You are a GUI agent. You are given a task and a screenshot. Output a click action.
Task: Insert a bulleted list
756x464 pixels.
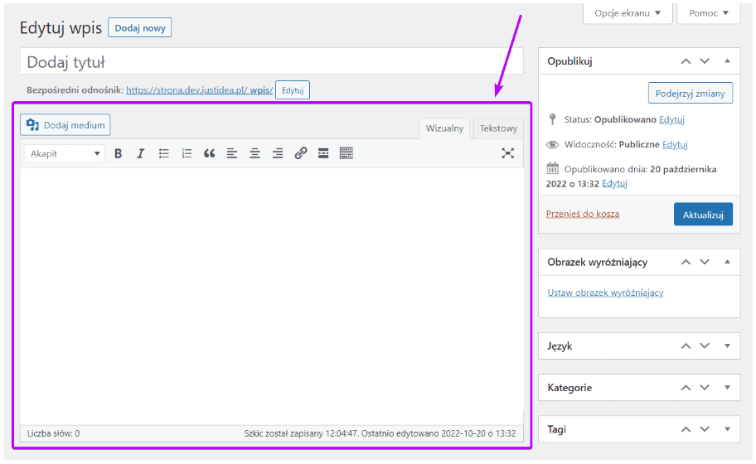[164, 153]
